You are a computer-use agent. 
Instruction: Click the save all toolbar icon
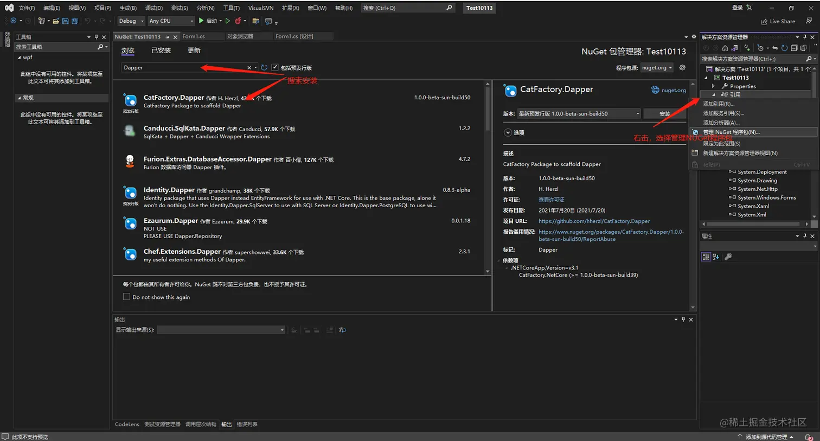[75, 21]
